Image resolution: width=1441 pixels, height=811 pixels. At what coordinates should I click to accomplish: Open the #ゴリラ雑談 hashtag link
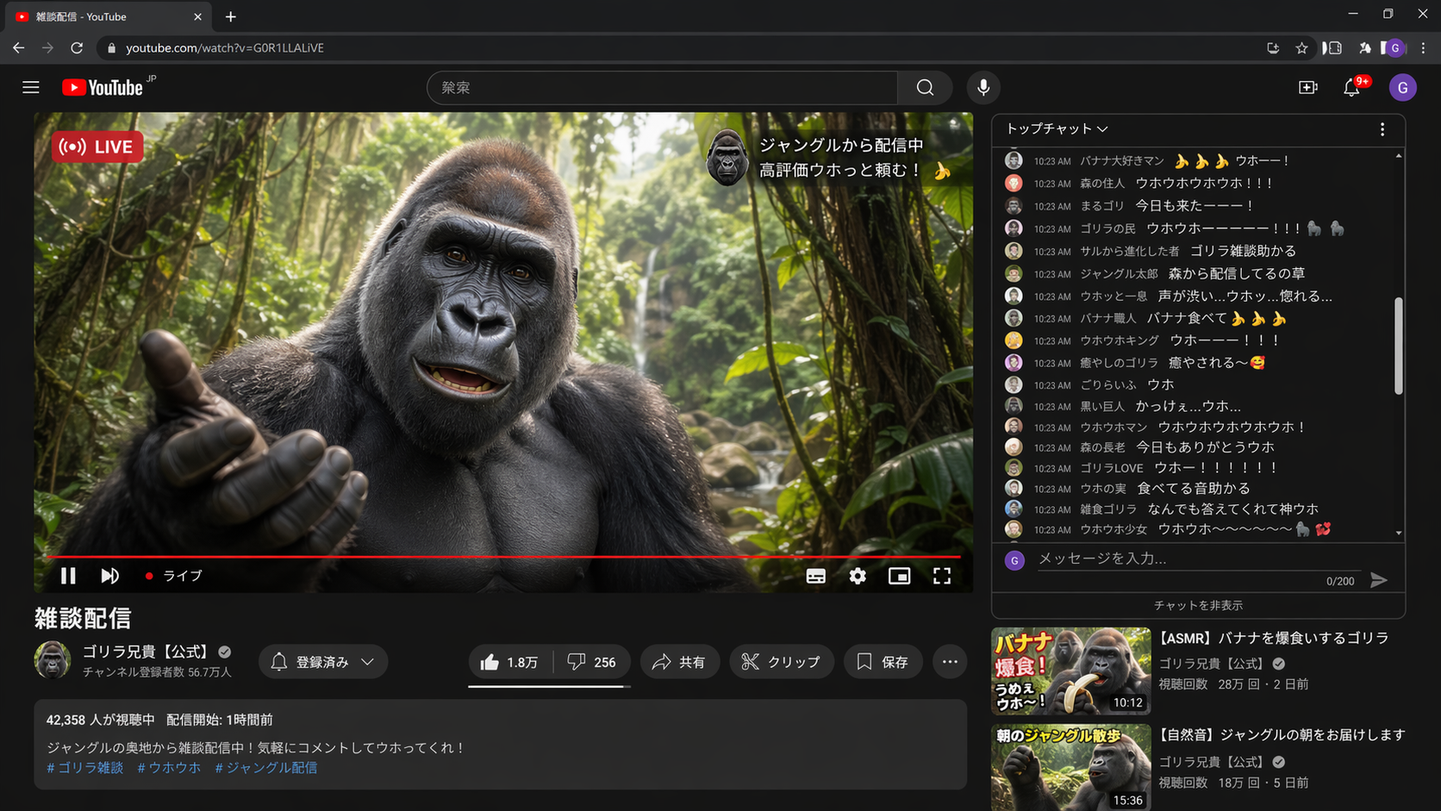[x=84, y=767]
